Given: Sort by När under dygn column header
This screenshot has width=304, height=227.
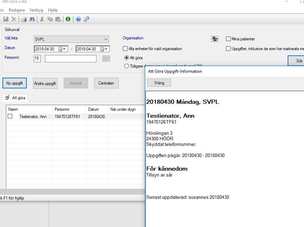Looking at the screenshot, I should click(125, 109).
